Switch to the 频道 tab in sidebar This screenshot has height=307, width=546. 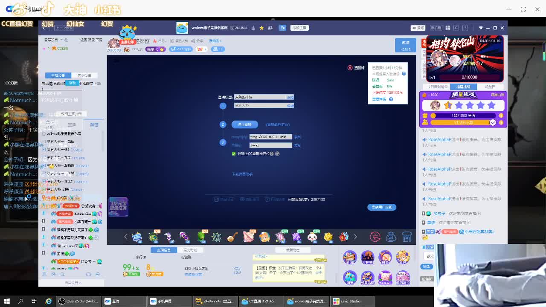[94, 125]
